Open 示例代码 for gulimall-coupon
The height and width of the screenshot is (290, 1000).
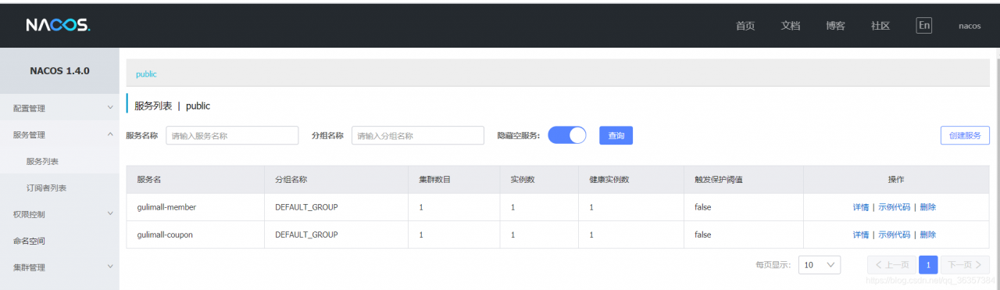pyautogui.click(x=894, y=235)
